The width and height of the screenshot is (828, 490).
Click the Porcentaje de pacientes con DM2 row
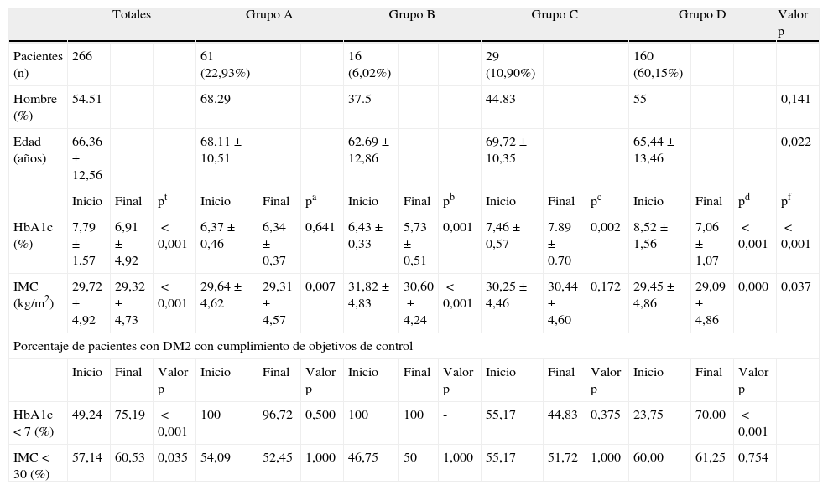213,345
